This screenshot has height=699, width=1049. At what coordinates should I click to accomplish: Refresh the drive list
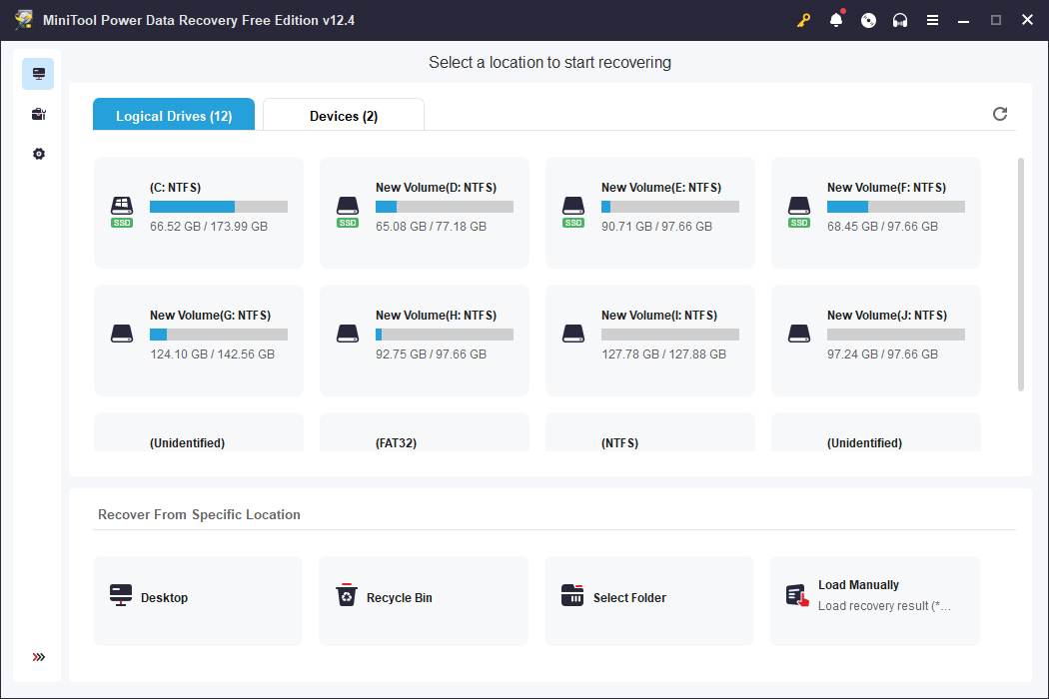pyautogui.click(x=1000, y=114)
